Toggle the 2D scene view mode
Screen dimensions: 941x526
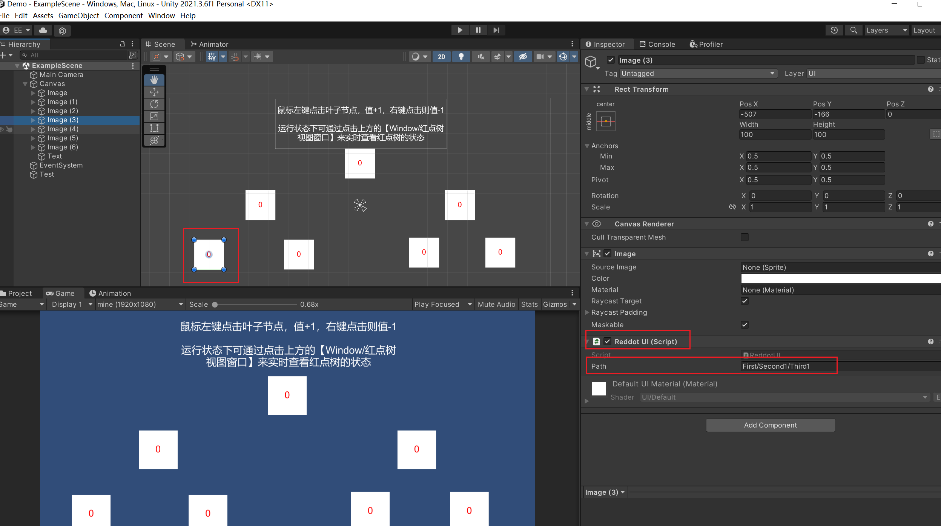(x=441, y=57)
